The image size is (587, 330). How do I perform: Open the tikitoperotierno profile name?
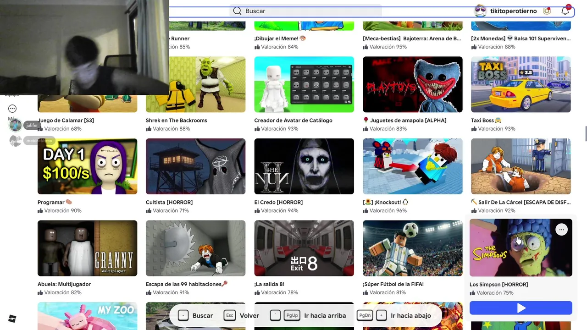click(x=513, y=11)
